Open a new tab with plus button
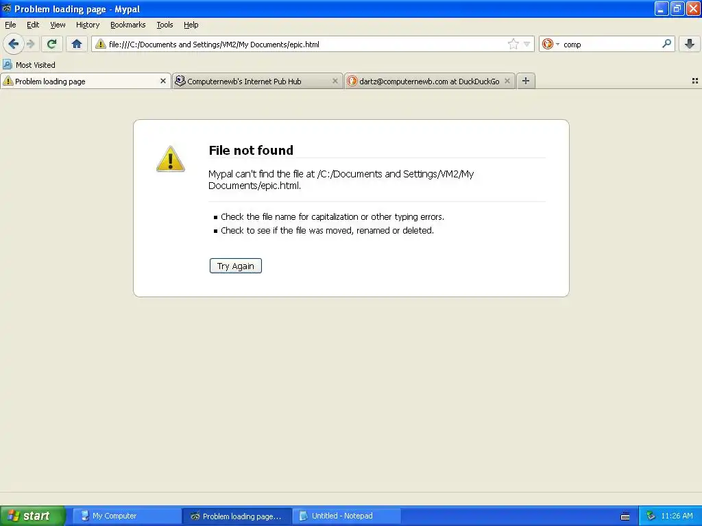The height and width of the screenshot is (526, 702). point(526,81)
